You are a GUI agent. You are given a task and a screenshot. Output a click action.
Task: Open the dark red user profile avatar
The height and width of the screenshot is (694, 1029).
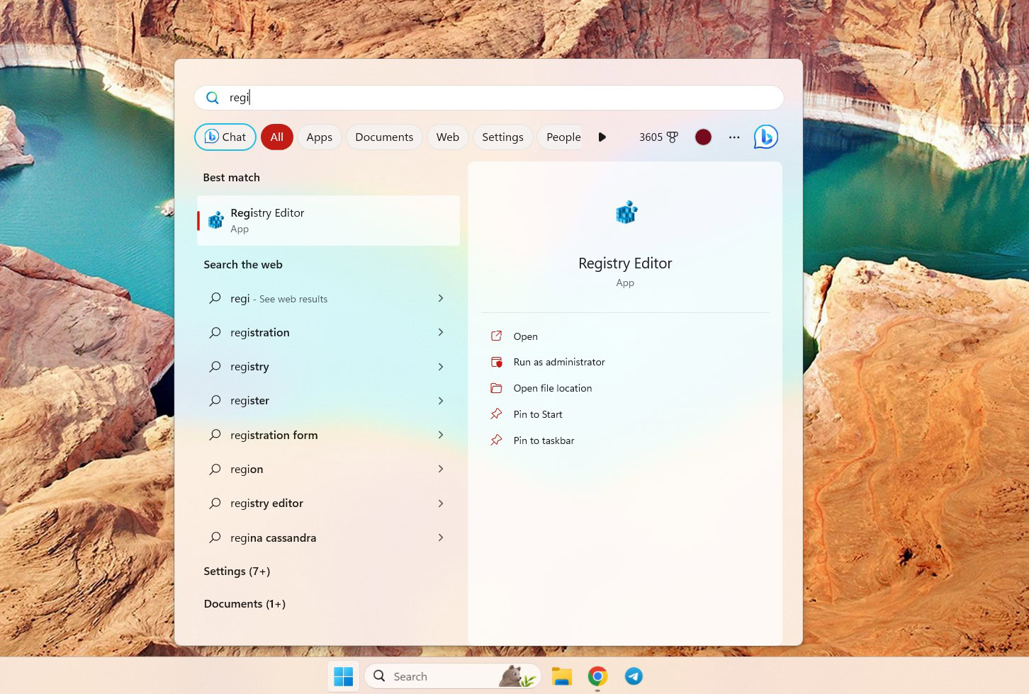[x=703, y=137]
